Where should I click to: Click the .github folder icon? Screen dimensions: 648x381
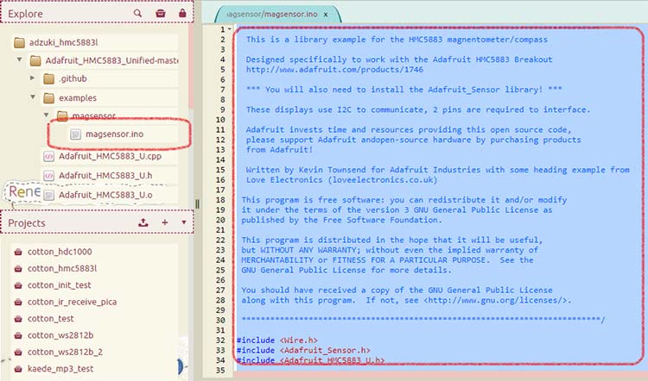48,78
